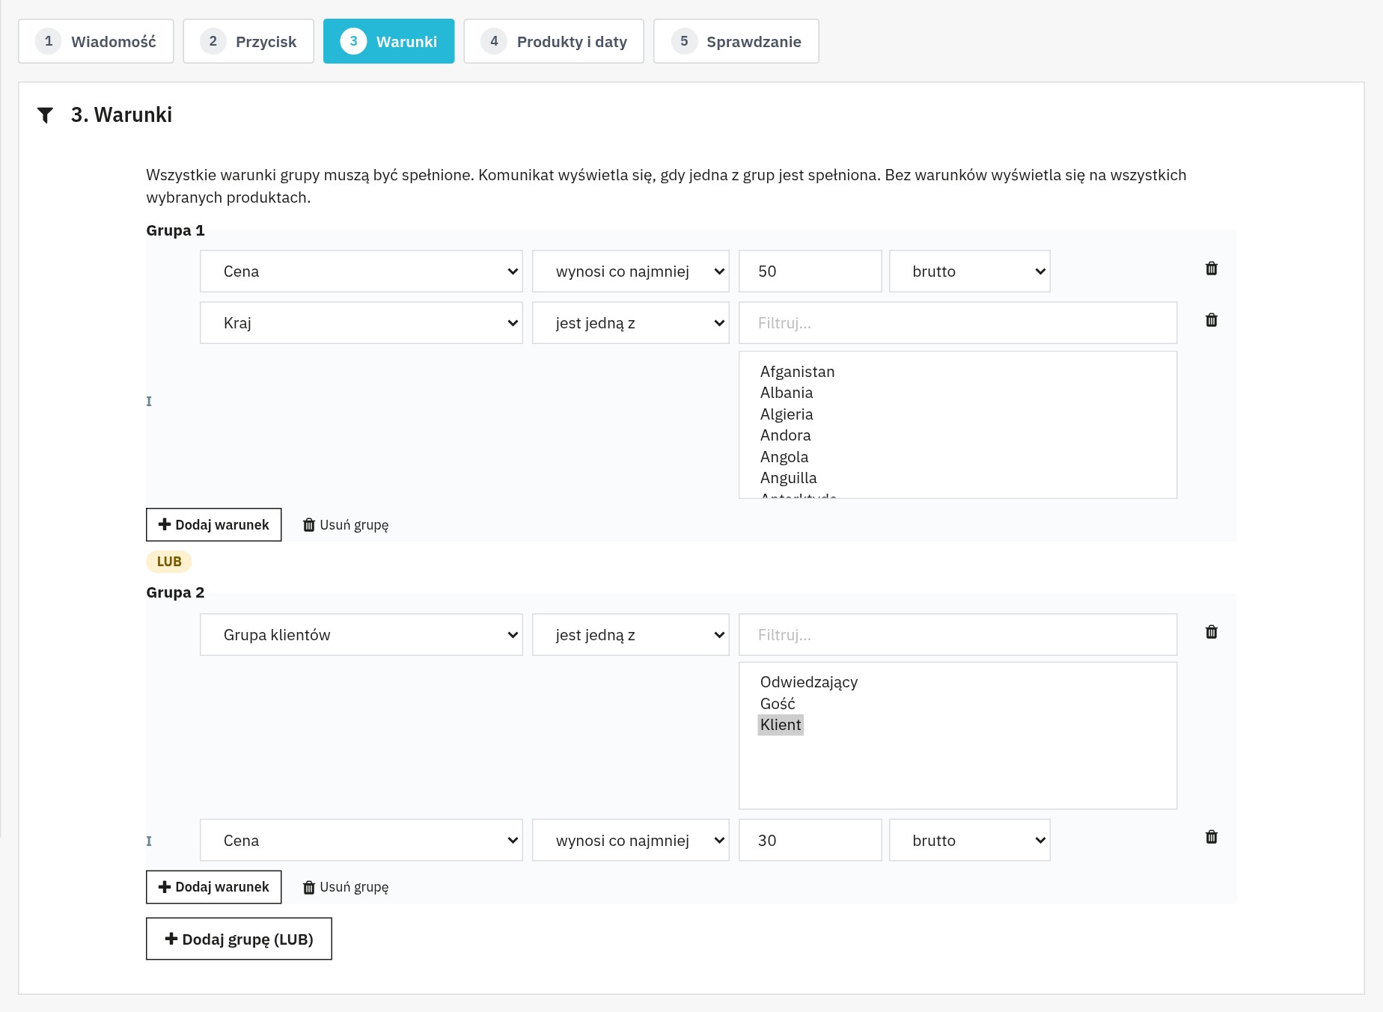Focus the Filtruj field for countries

958,322
